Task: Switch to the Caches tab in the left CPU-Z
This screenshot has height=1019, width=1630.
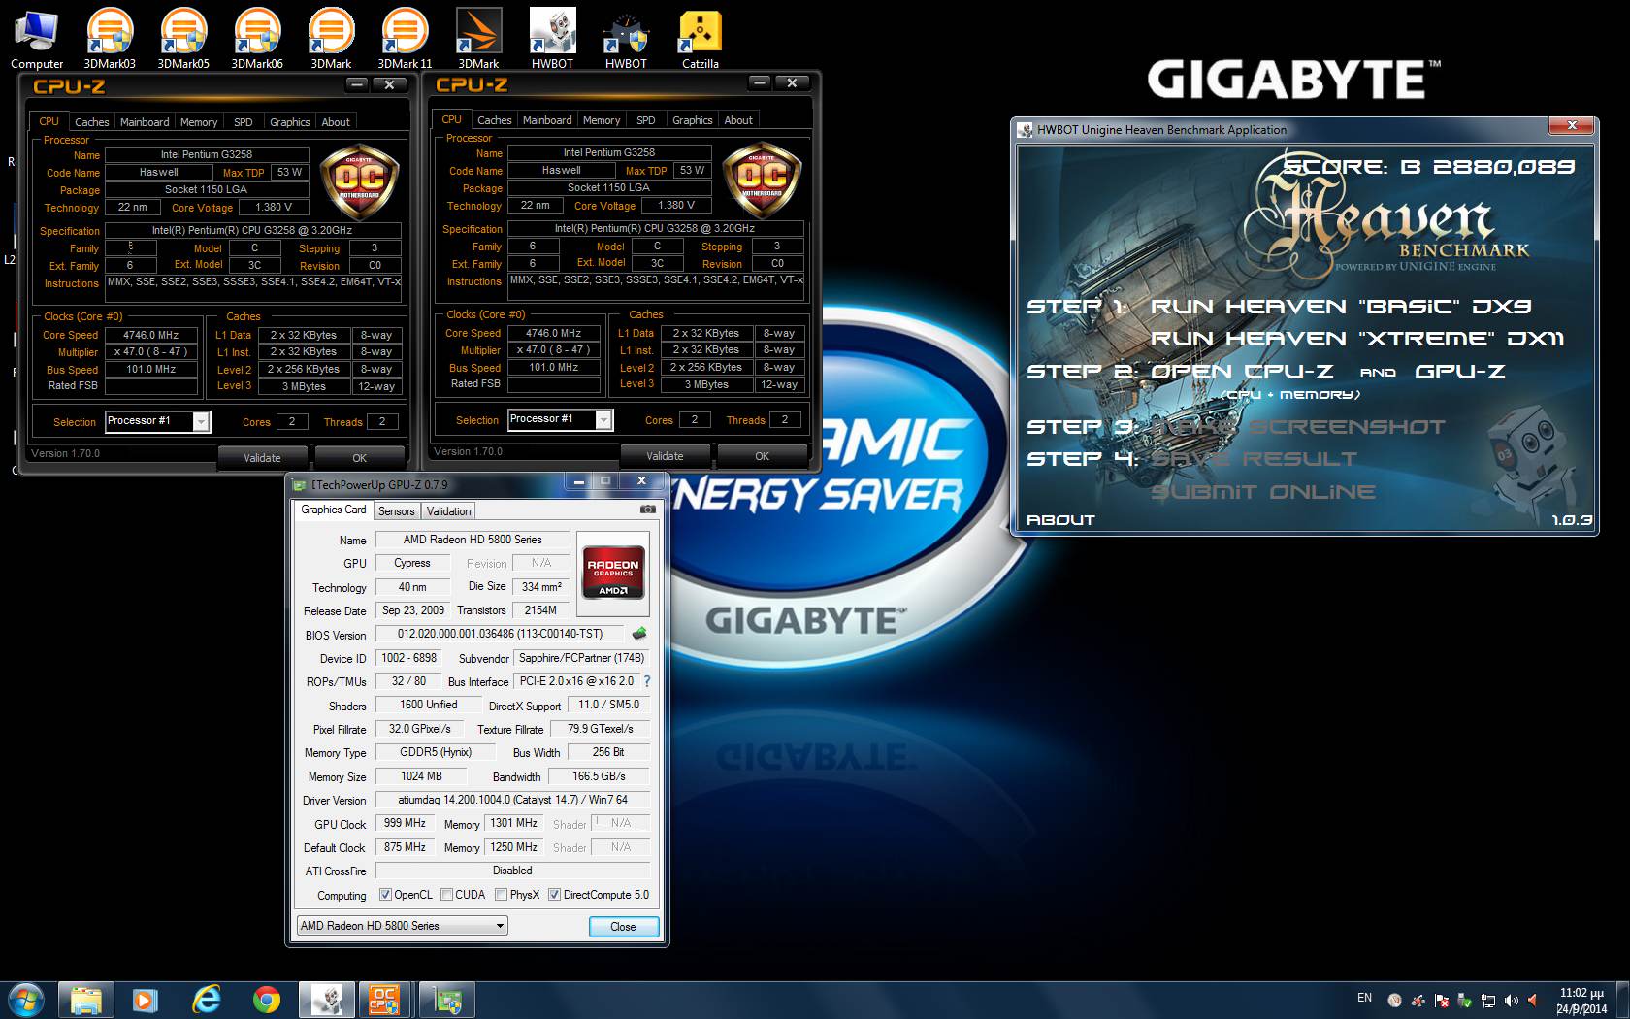Action: coord(92,122)
